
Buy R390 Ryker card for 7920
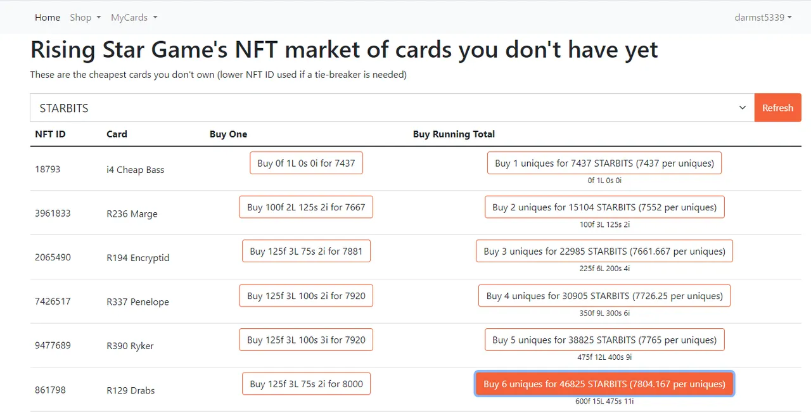[x=306, y=340]
